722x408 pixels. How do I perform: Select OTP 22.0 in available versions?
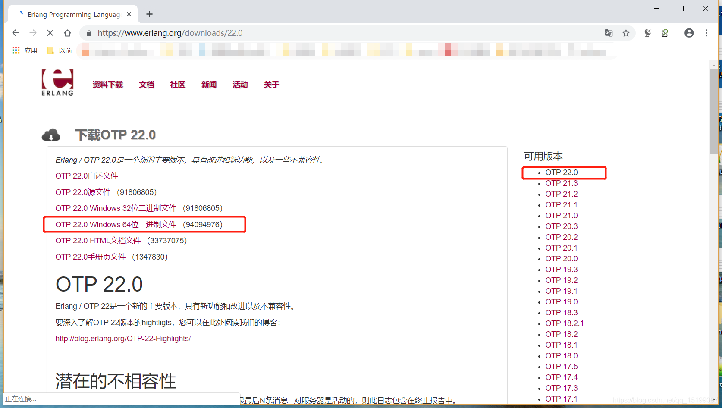tap(562, 173)
